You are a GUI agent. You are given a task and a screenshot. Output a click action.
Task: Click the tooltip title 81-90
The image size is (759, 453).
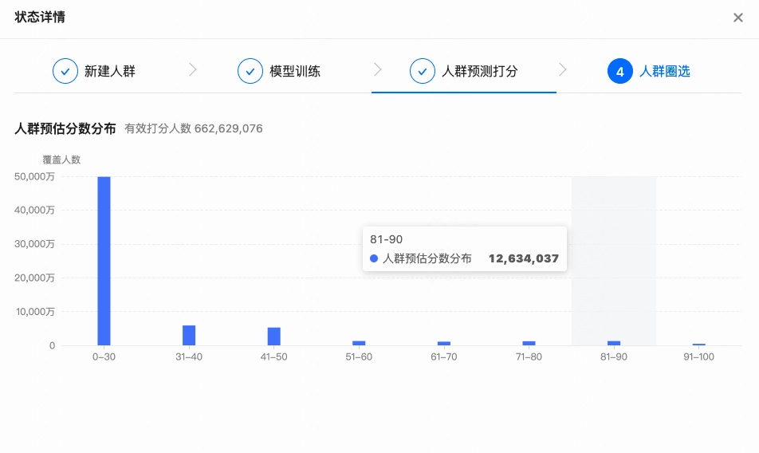coord(386,239)
